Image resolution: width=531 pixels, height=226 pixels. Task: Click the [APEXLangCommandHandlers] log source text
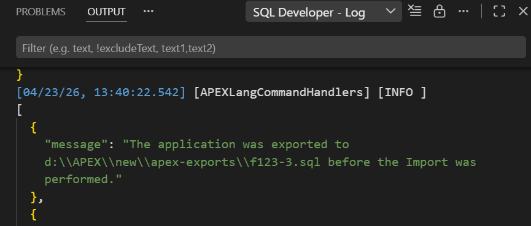[281, 92]
